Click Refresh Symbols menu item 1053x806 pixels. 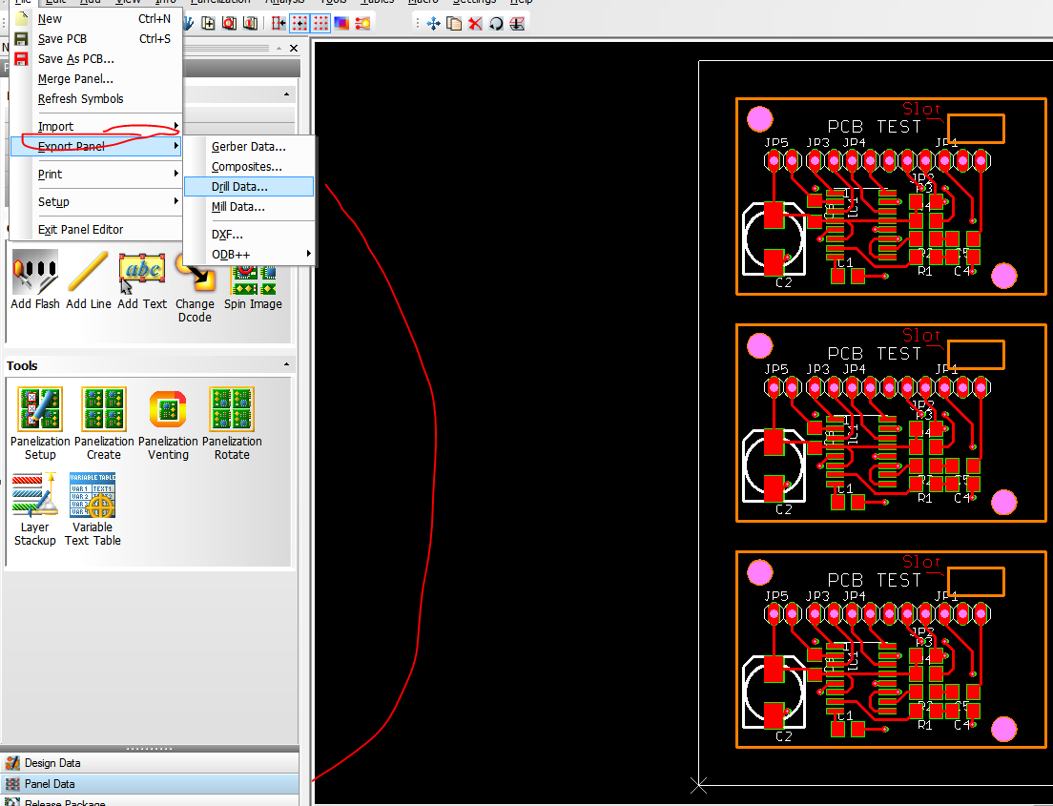96,99
